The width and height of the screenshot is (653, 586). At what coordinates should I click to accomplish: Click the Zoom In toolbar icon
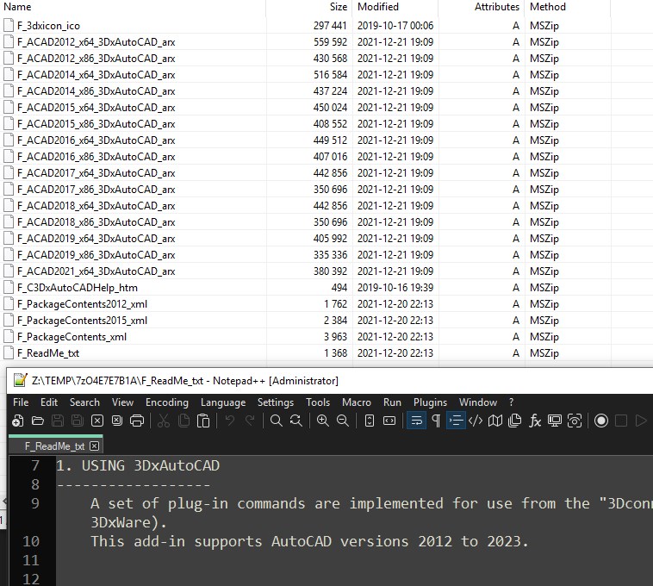[x=323, y=421]
